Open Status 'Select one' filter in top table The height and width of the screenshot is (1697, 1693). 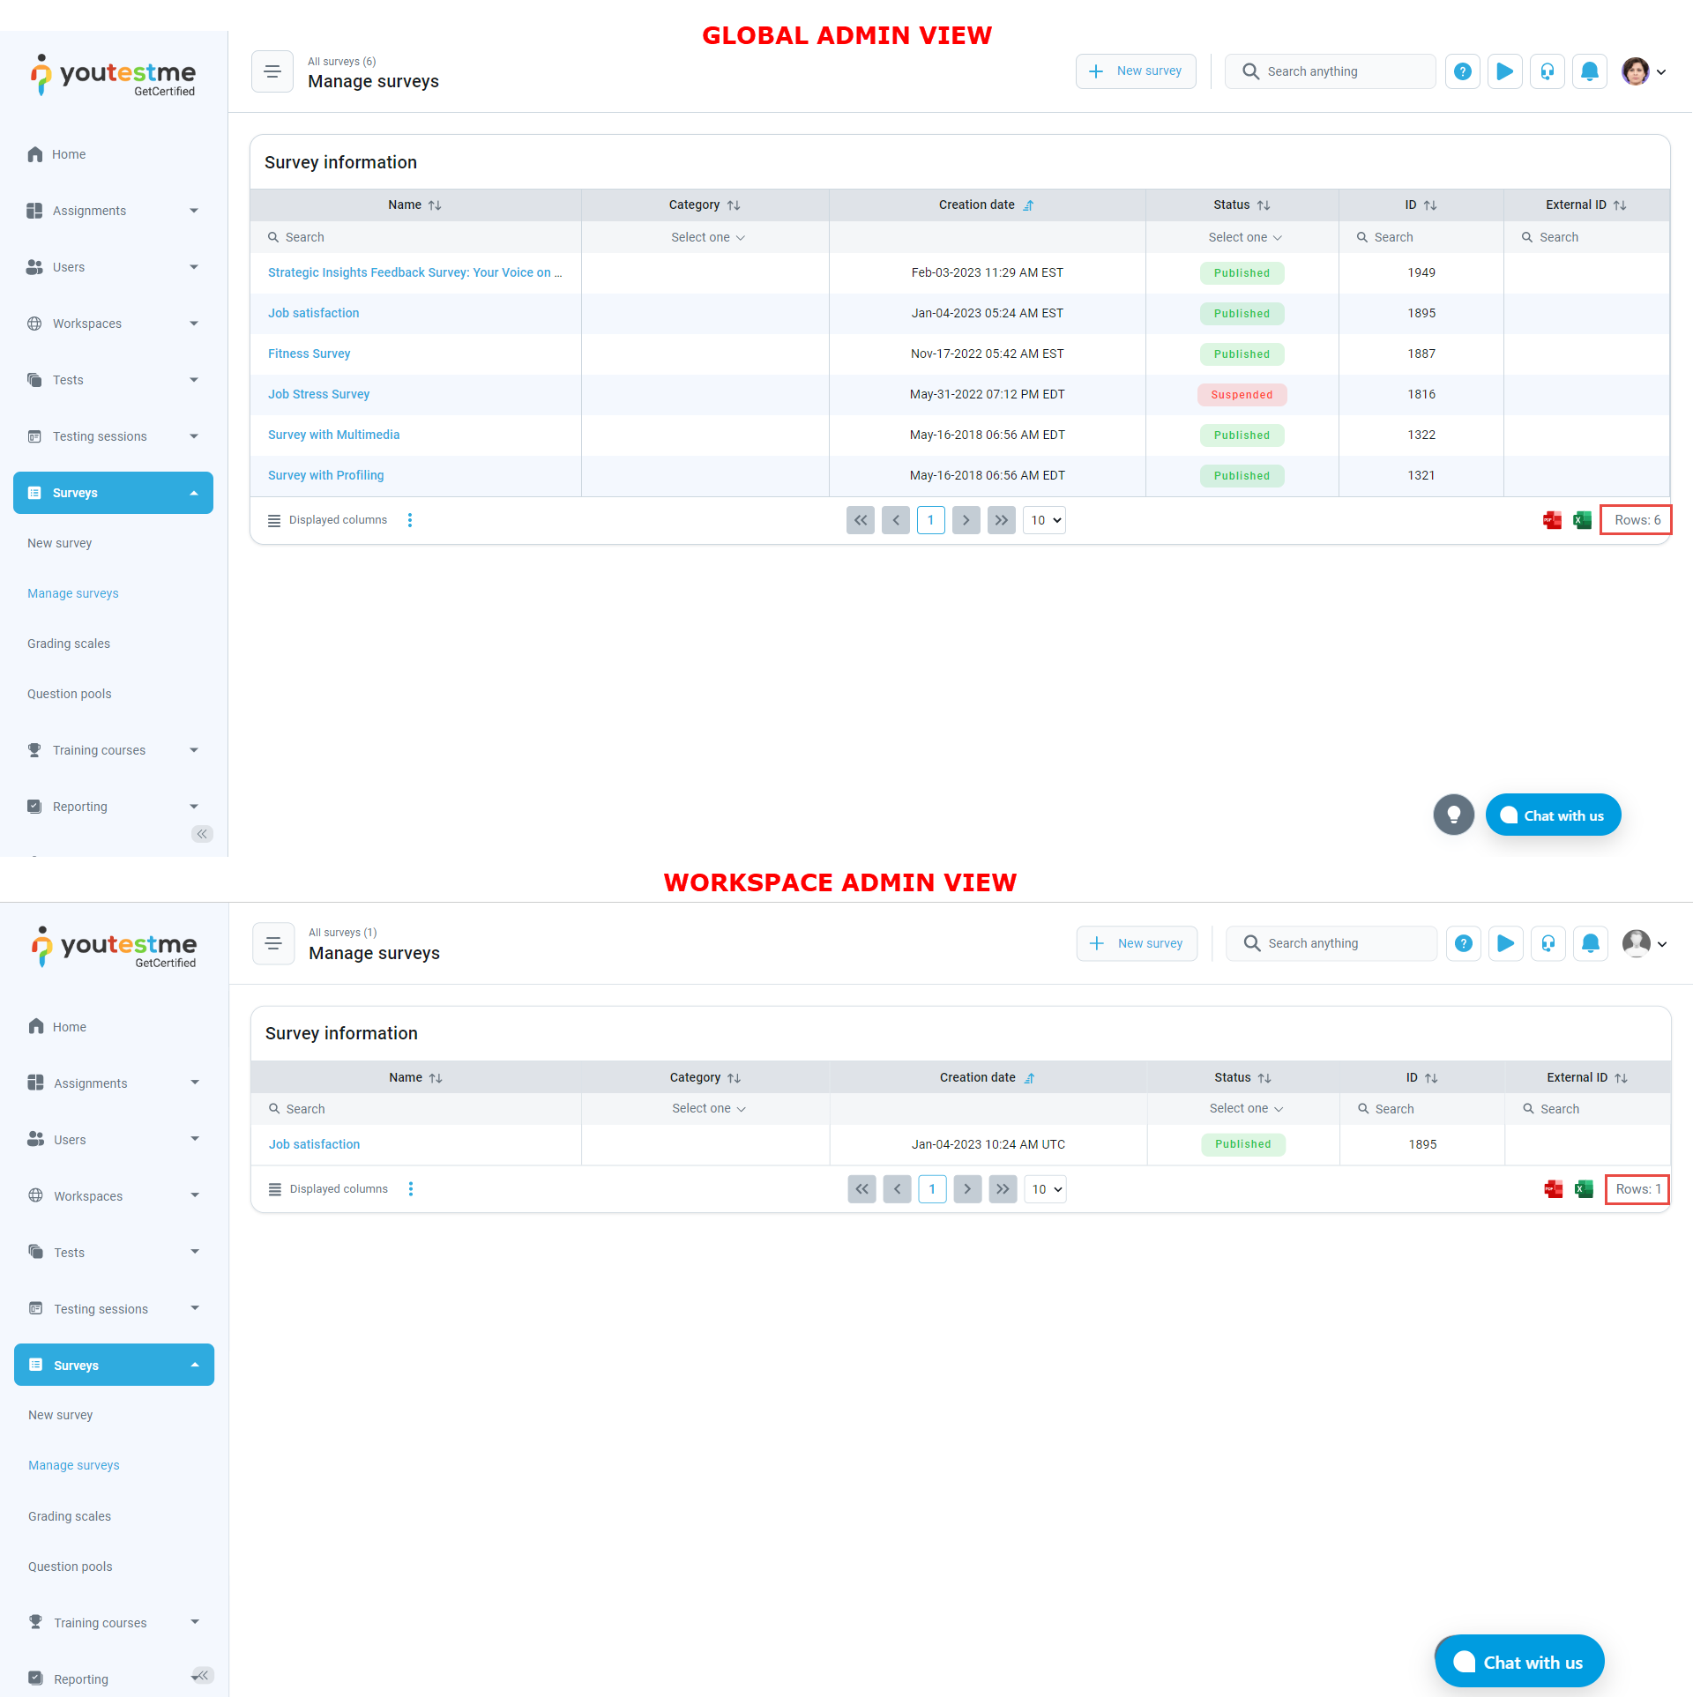point(1243,237)
